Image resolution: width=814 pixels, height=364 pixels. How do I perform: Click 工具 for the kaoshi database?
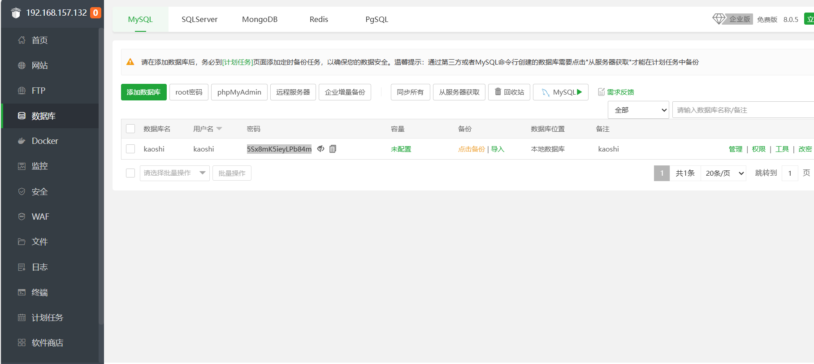point(782,149)
